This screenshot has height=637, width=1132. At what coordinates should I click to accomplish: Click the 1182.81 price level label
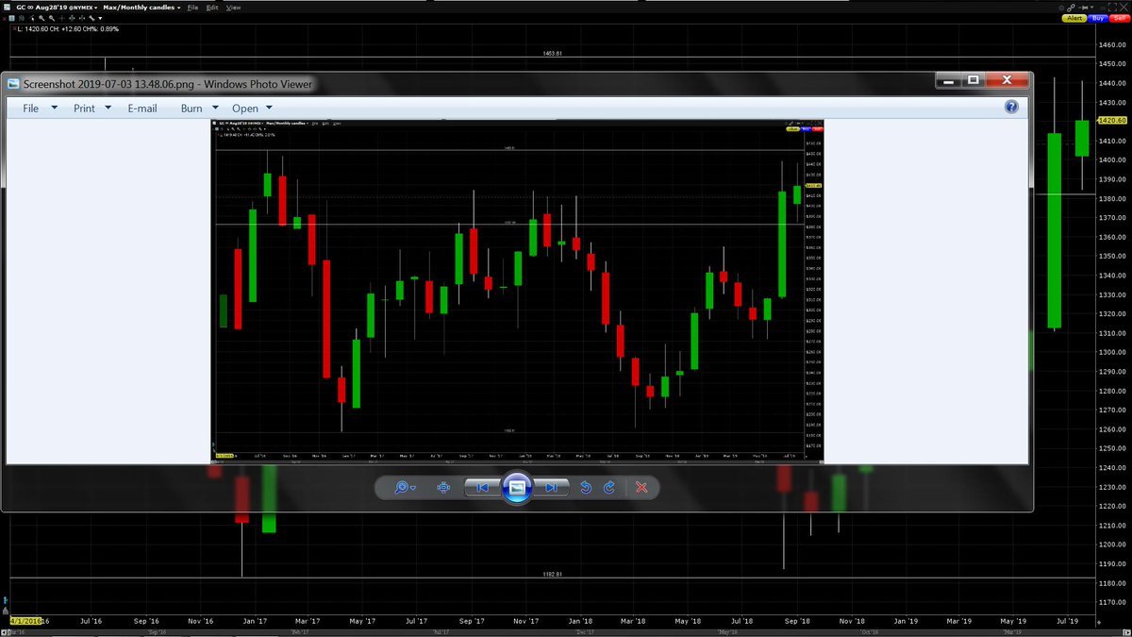coord(553,574)
